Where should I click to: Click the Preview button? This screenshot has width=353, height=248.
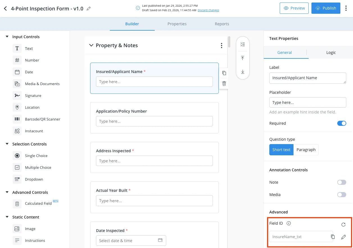294,8
